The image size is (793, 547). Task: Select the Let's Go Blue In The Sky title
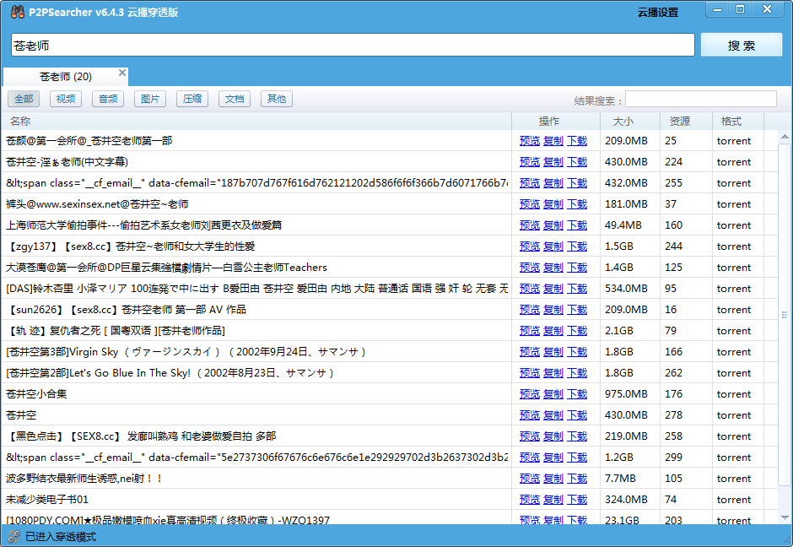coord(170,373)
